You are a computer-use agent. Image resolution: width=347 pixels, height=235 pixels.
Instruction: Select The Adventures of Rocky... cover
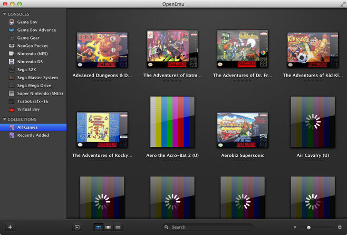click(x=102, y=130)
